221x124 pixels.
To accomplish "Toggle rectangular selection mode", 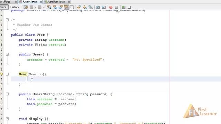I will point(72,7).
